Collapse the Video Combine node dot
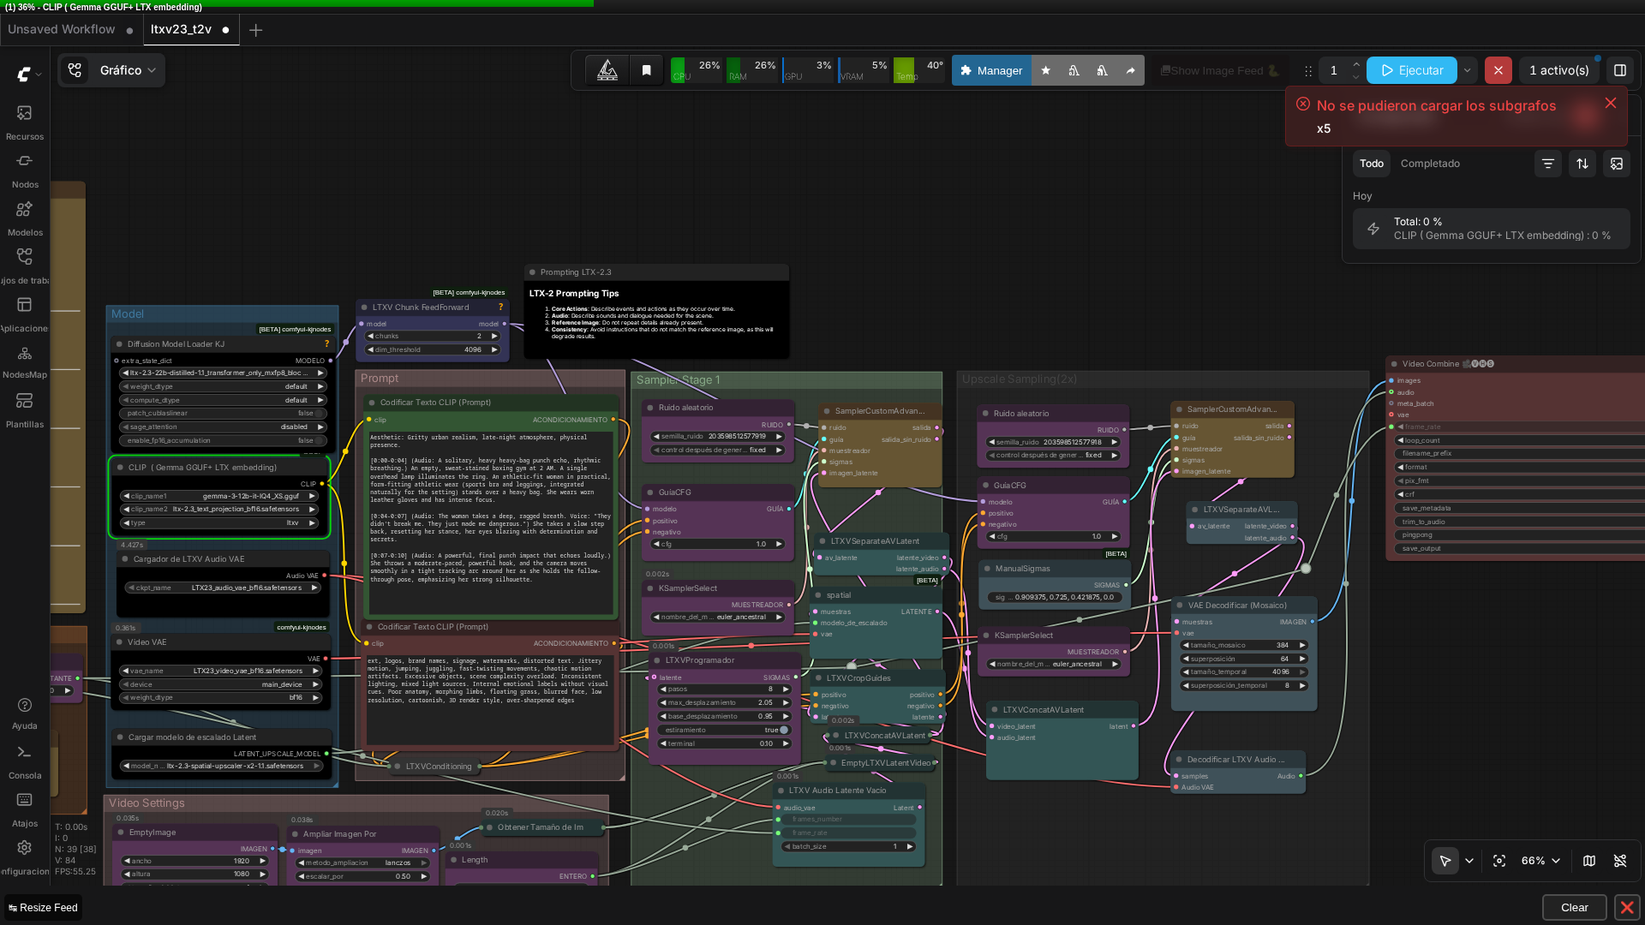 (1395, 364)
